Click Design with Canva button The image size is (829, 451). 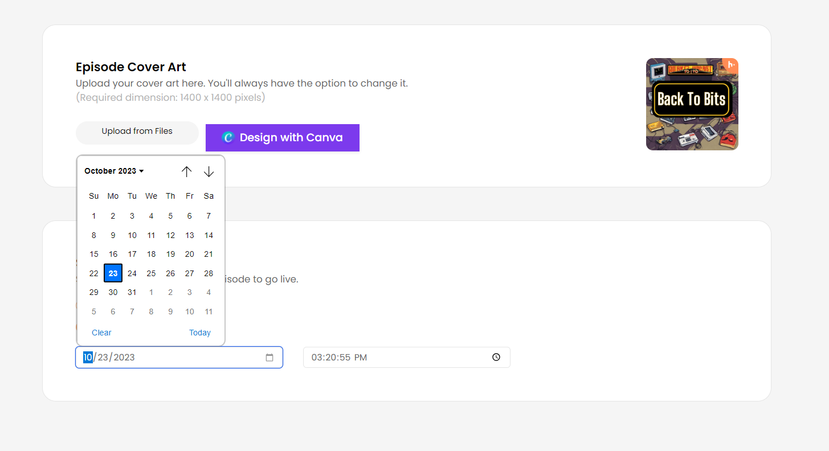click(x=283, y=138)
